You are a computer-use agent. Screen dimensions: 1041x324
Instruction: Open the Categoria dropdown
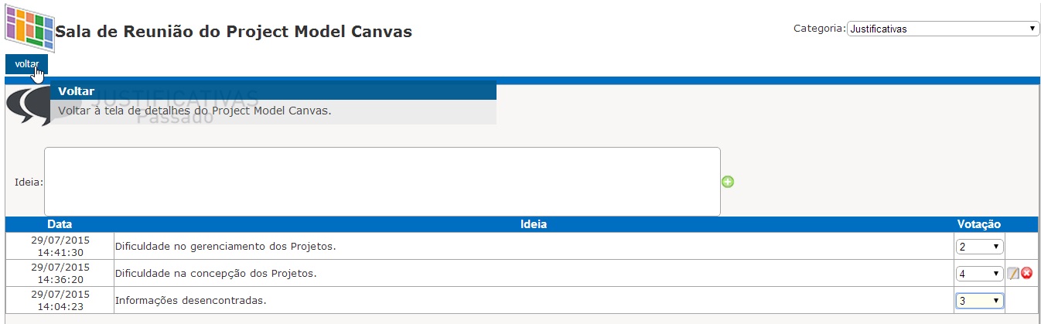coord(942,29)
